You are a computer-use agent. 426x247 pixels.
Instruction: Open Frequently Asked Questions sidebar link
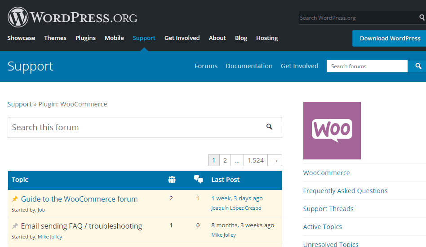pyautogui.click(x=345, y=191)
